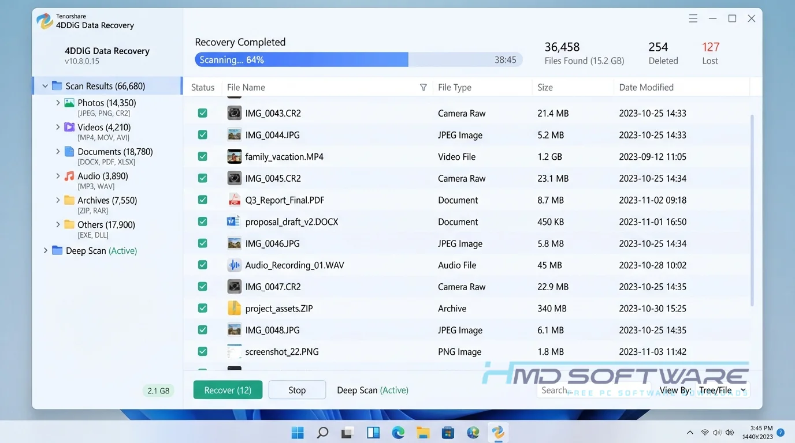
Task: Sort by the Status column header
Action: click(x=203, y=88)
